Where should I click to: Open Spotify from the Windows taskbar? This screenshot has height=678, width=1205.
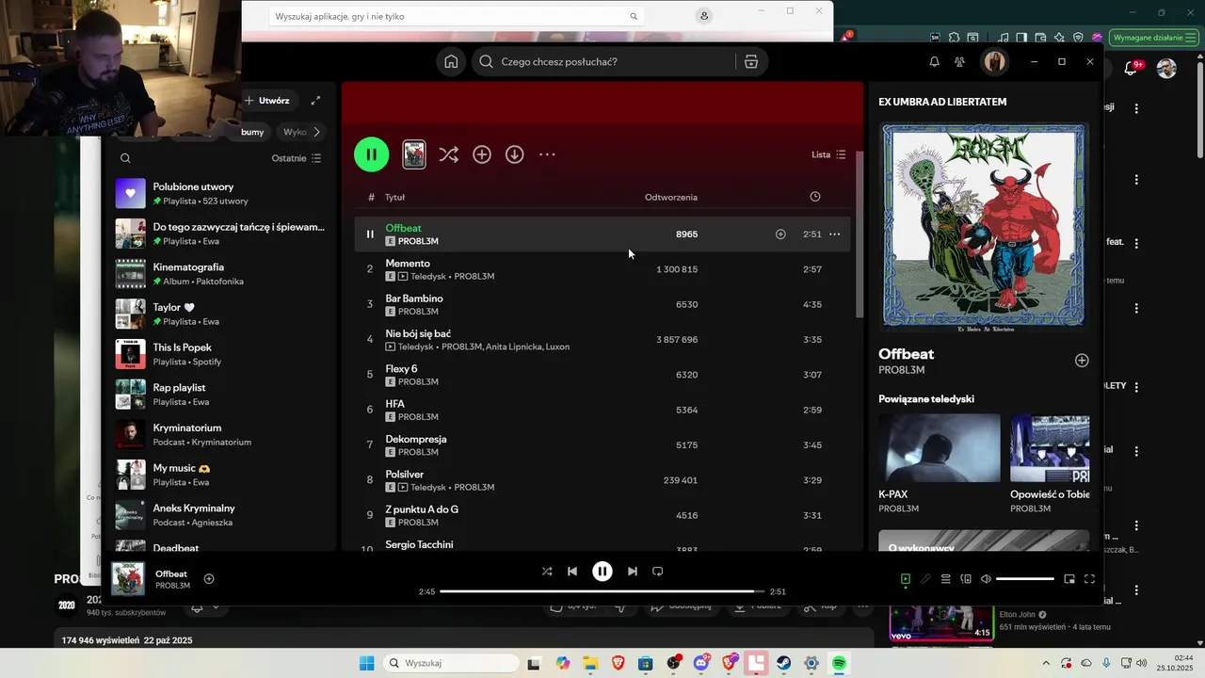839,663
